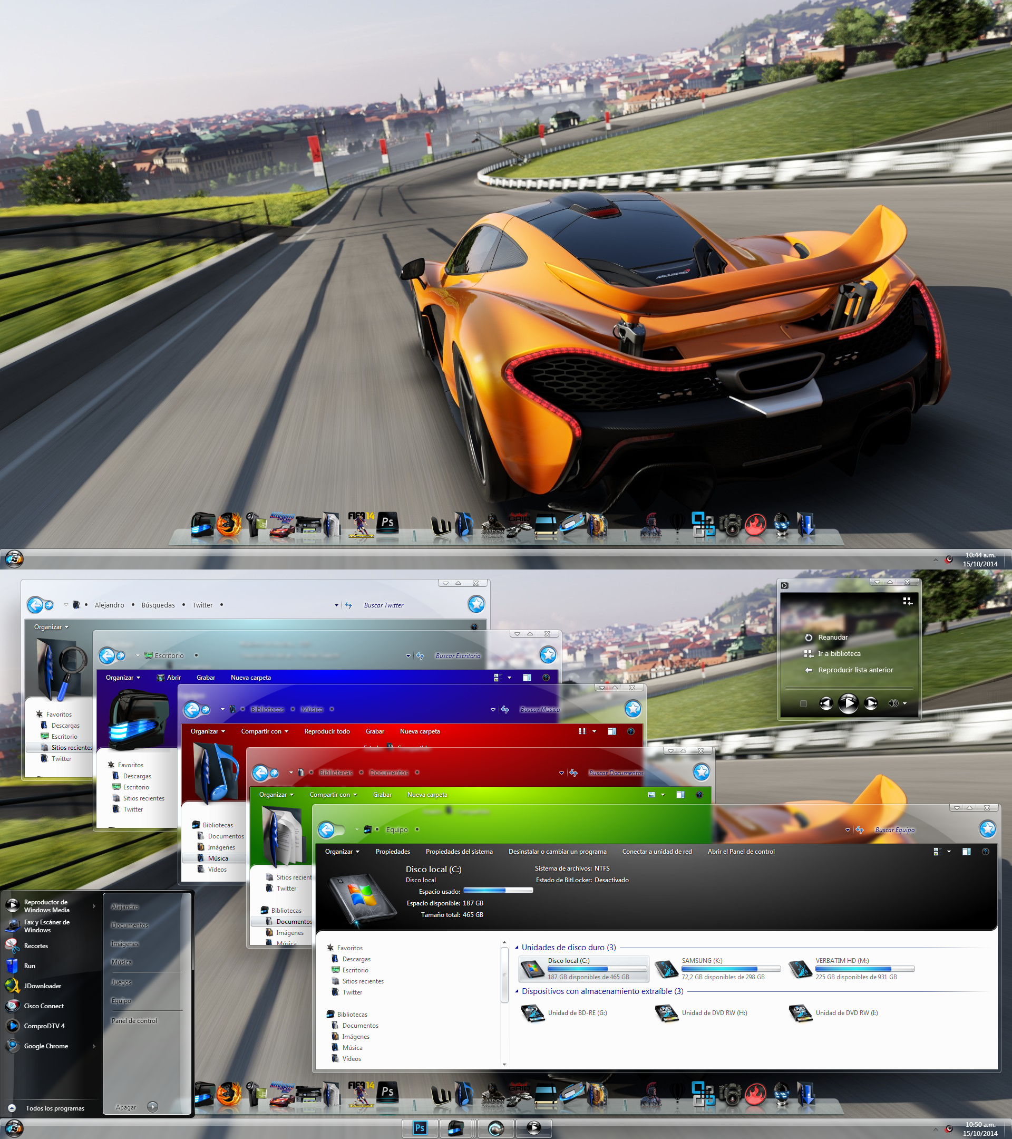1012x1139 pixels.
Task: Launch Need for Speed in upper desktop dock
Action: [283, 525]
